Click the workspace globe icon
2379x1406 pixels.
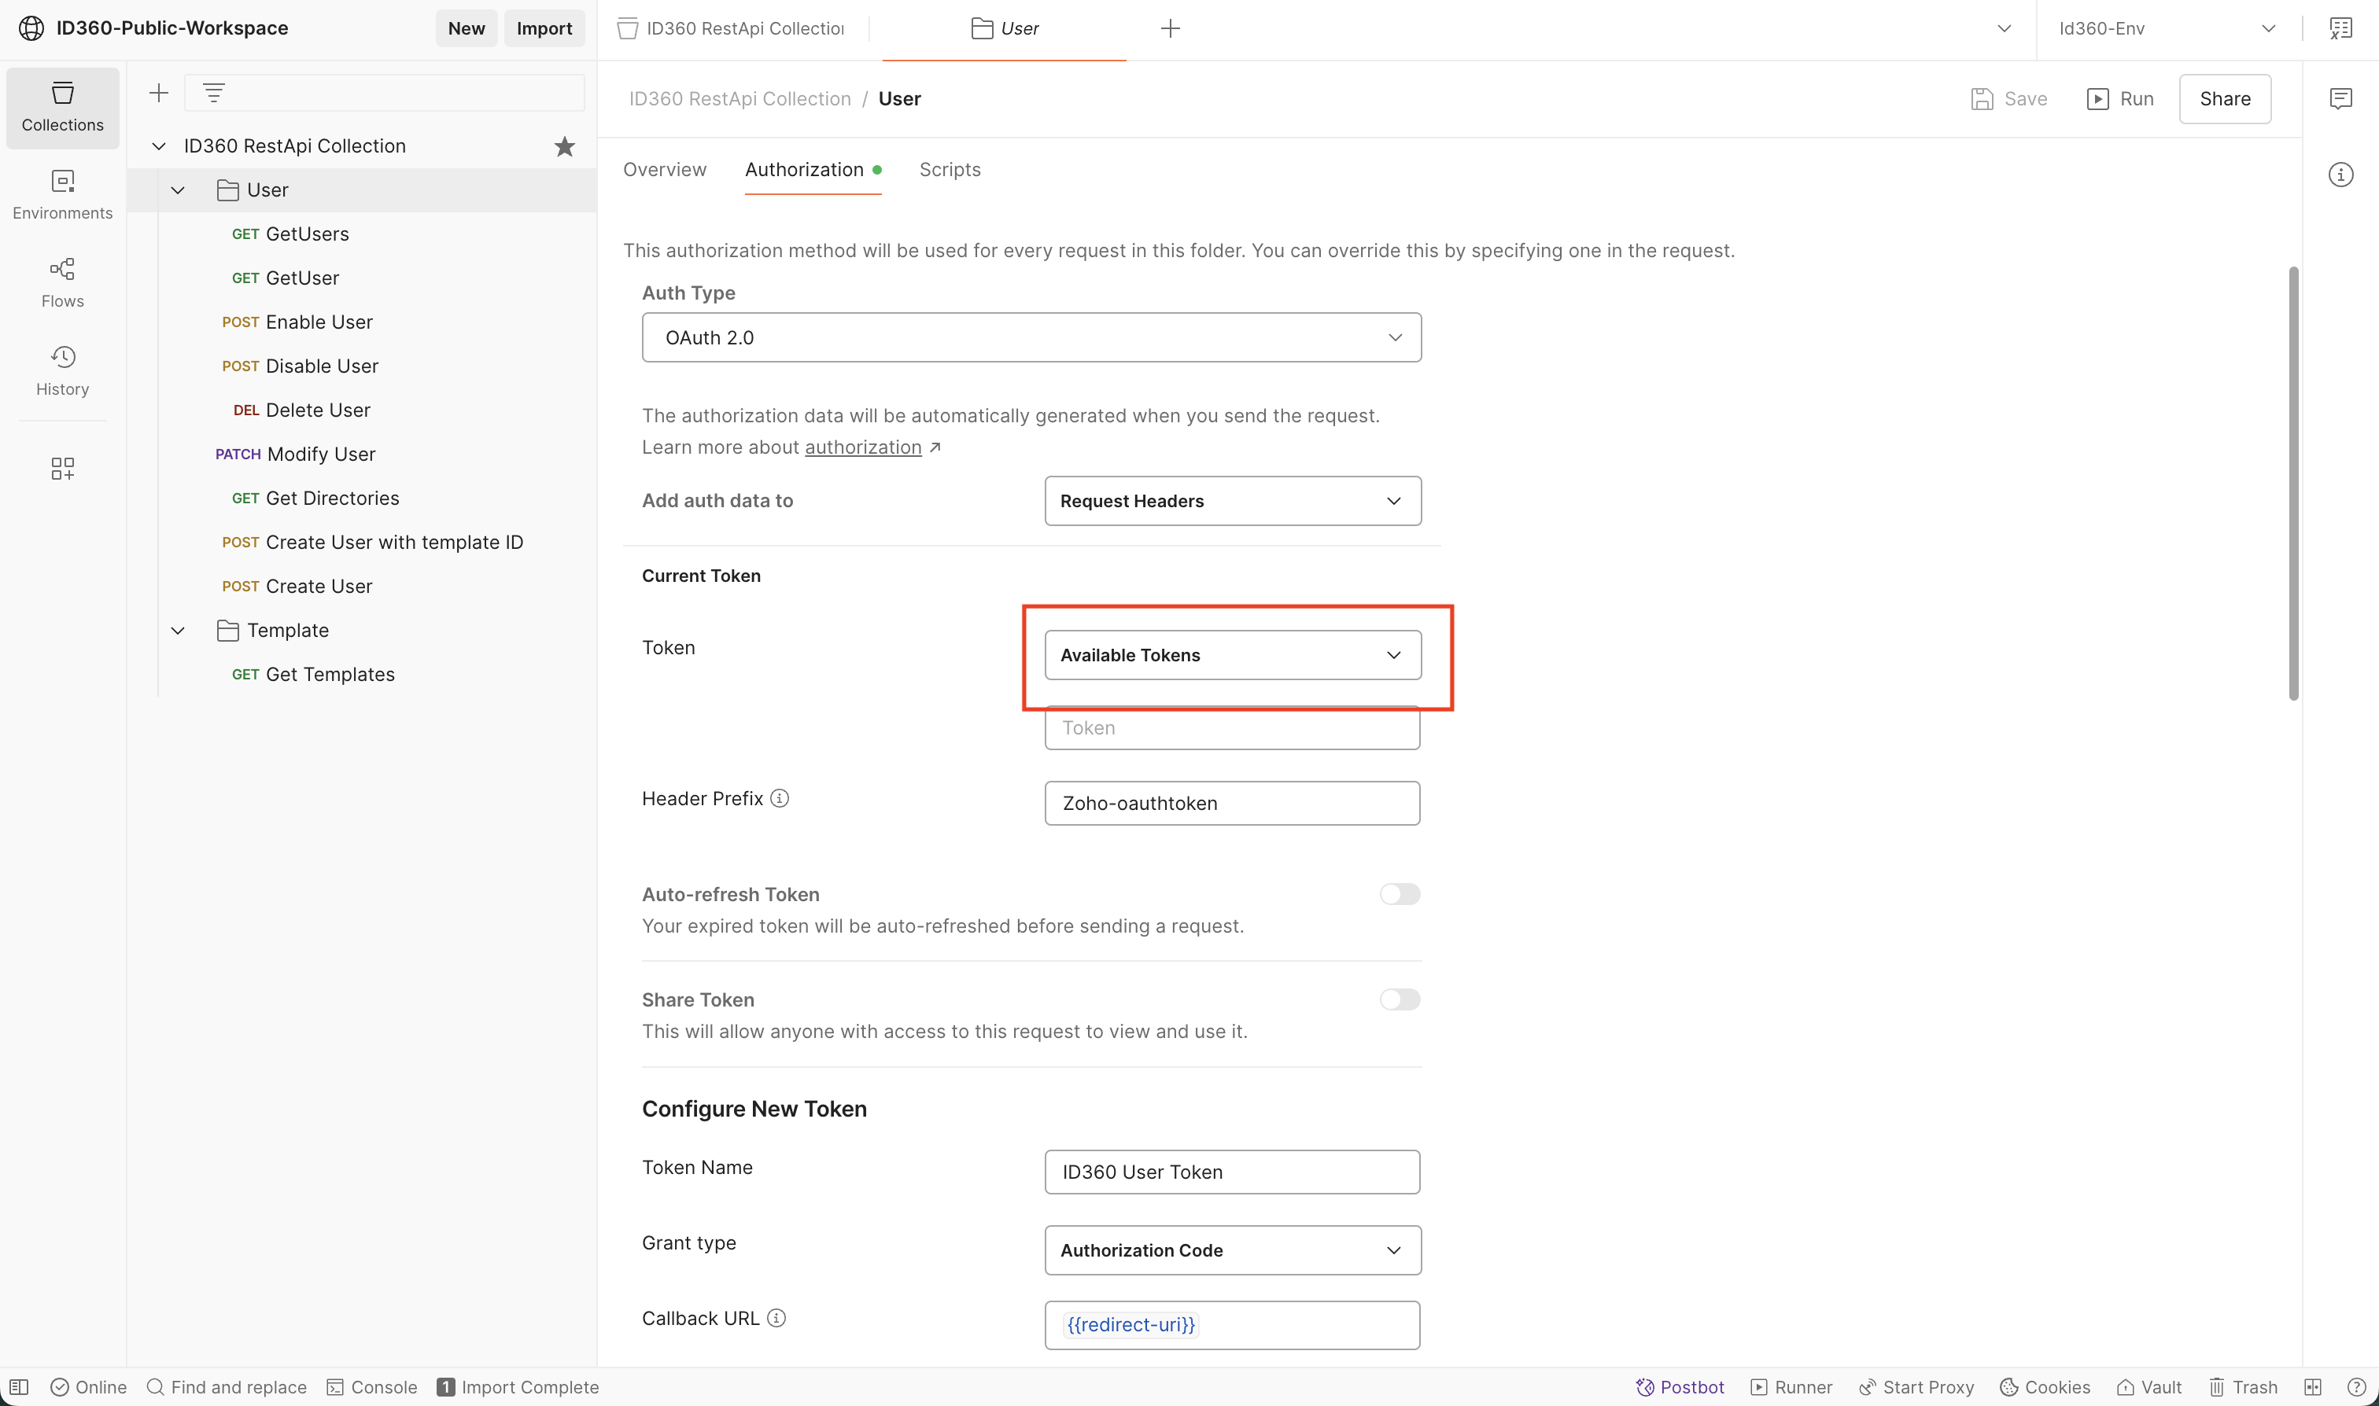coord(31,28)
